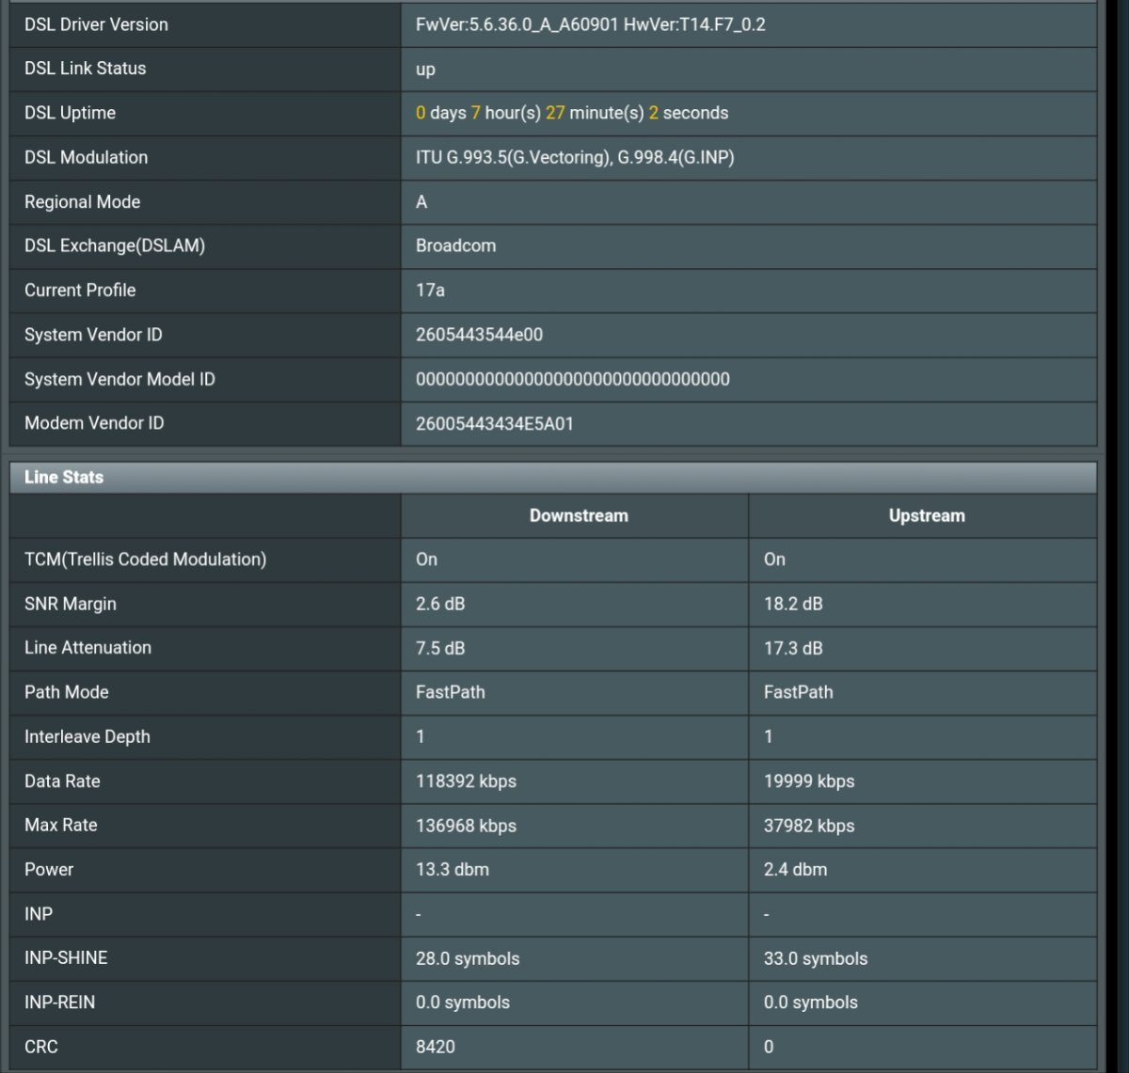
Task: Click the downstream Power 13.3 dbm value
Action: coord(452,870)
